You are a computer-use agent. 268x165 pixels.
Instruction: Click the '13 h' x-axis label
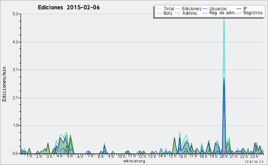(152, 156)
